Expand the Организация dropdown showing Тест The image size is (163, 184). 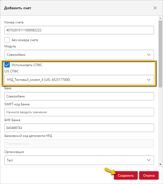click(x=79, y=160)
